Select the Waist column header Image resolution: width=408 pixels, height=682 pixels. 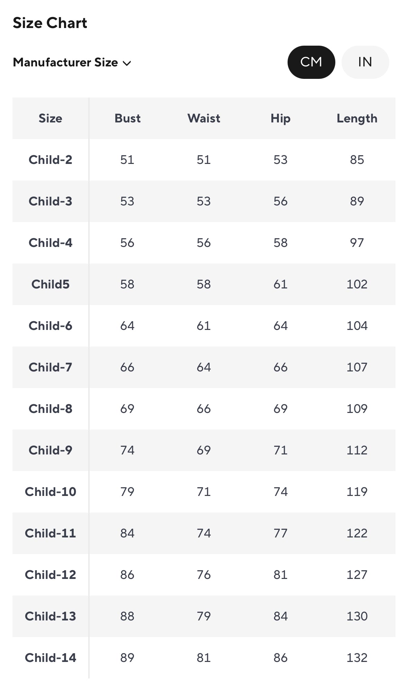point(204,118)
